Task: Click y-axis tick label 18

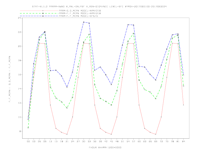Action: pyautogui.click(x=19, y=60)
